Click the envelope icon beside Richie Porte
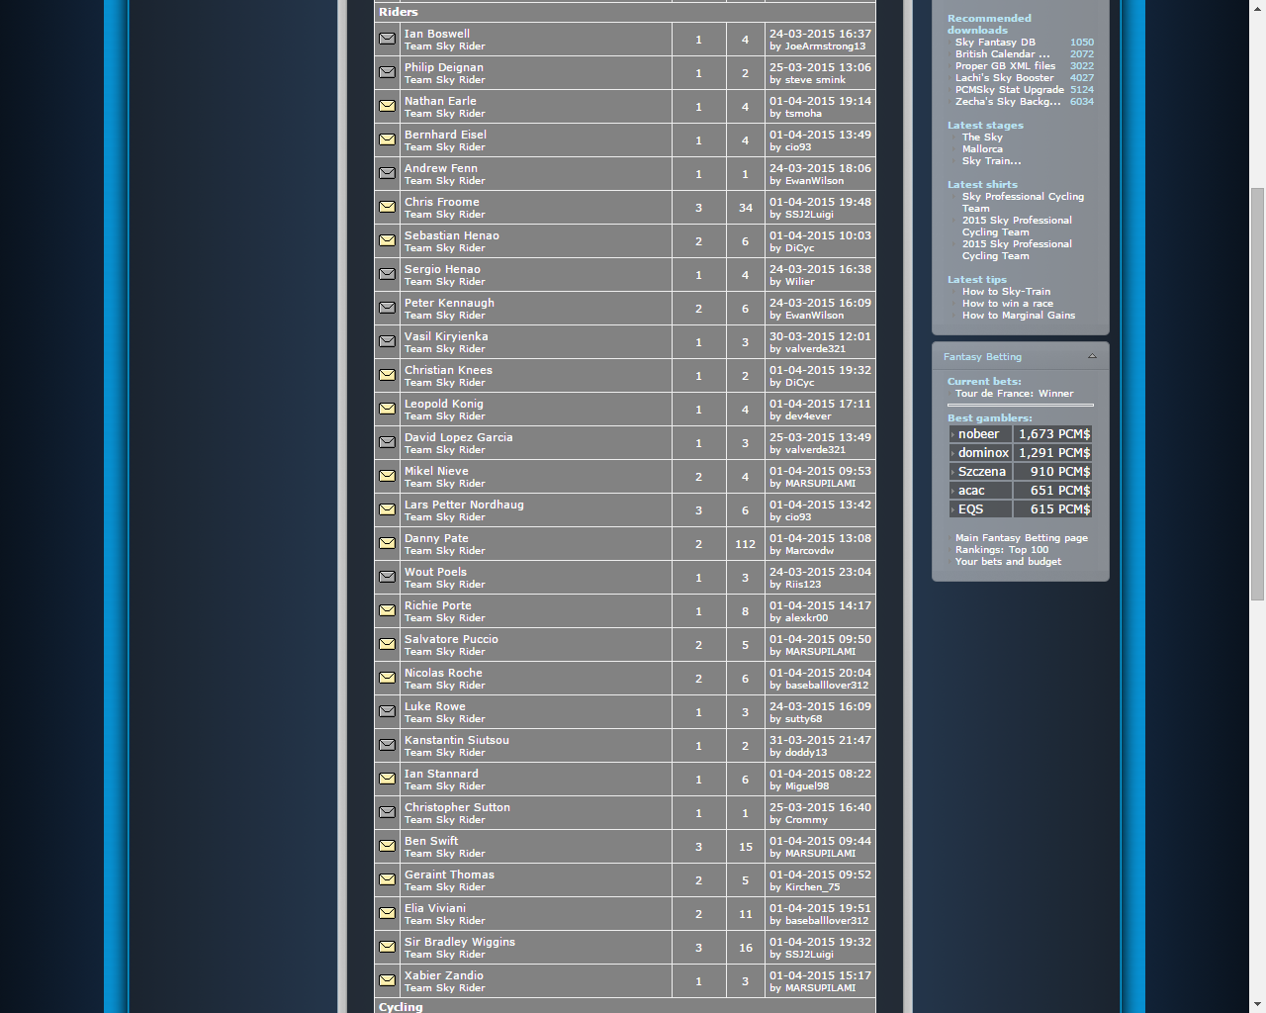Image resolution: width=1266 pixels, height=1013 pixels. pos(387,610)
